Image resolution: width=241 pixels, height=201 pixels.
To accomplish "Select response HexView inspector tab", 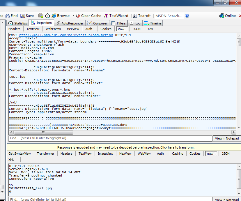I will pyautogui.click(x=125, y=154).
